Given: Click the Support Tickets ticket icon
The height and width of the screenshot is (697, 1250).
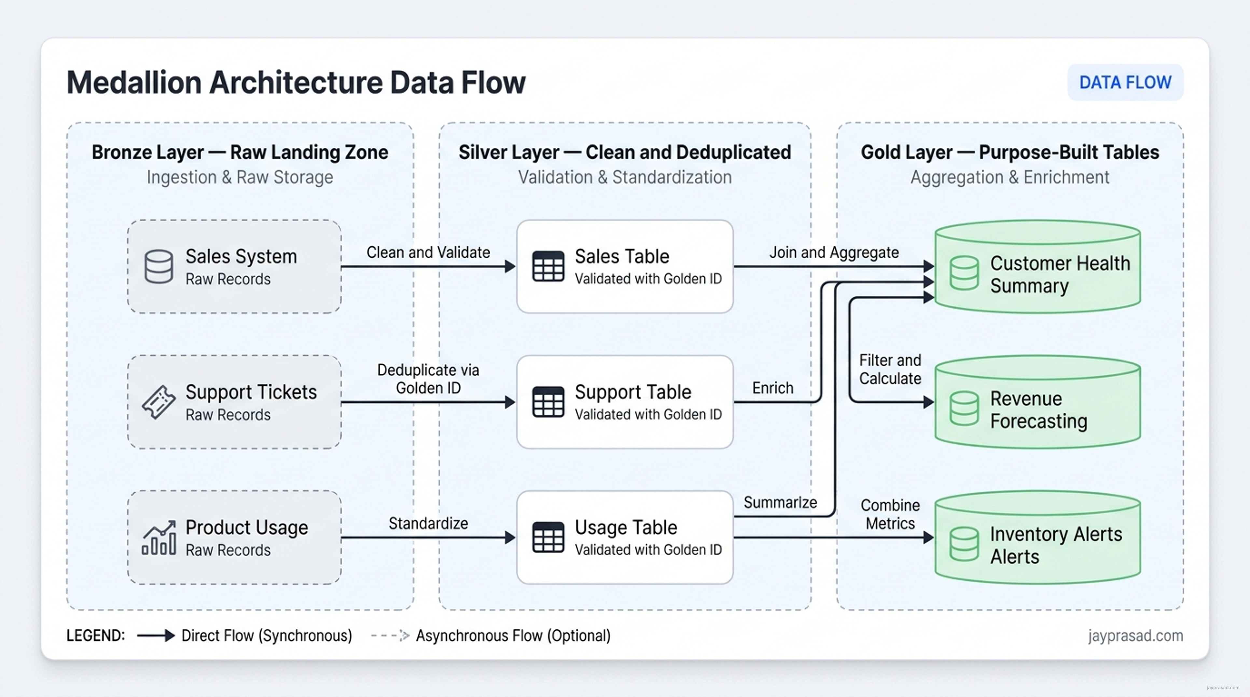Looking at the screenshot, I should pyautogui.click(x=159, y=402).
